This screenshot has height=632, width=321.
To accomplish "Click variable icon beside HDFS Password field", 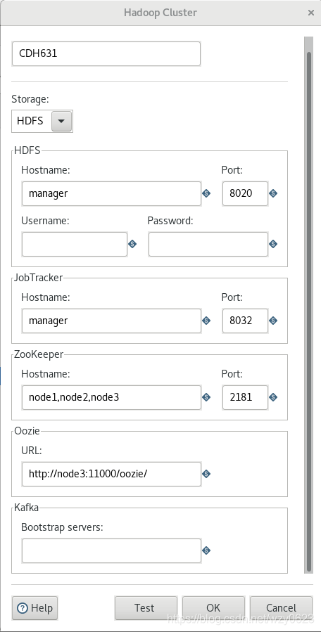I will [x=273, y=244].
